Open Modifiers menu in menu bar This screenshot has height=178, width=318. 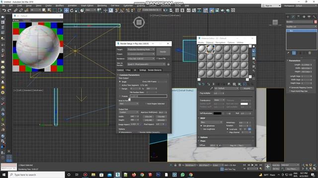click(x=60, y=5)
